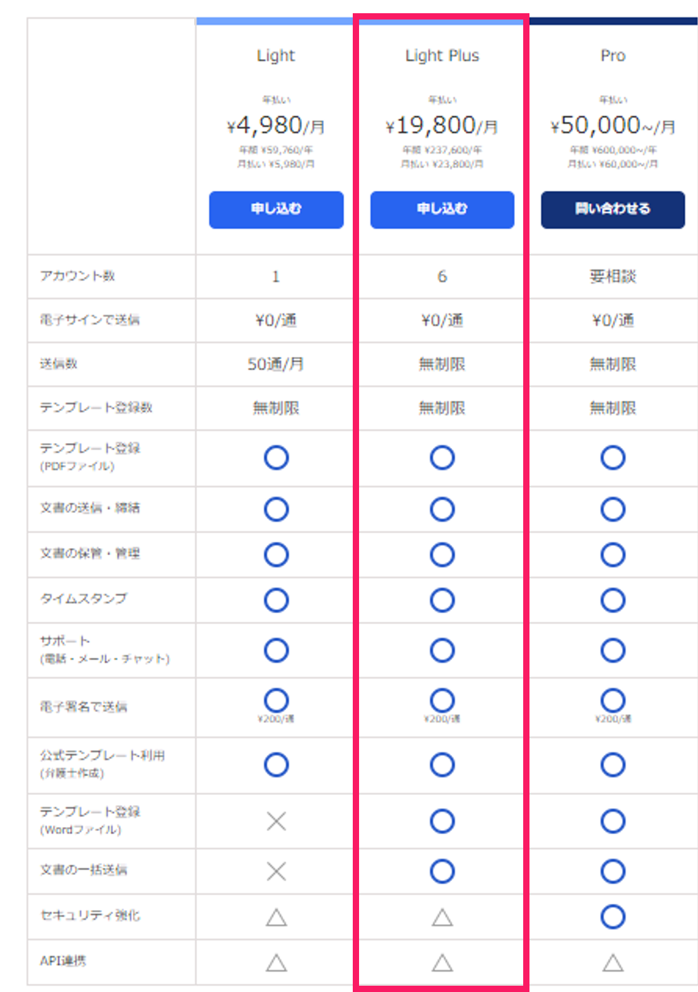Click the triangle icon for Pro API連携
The image size is (698, 992).
tap(613, 962)
